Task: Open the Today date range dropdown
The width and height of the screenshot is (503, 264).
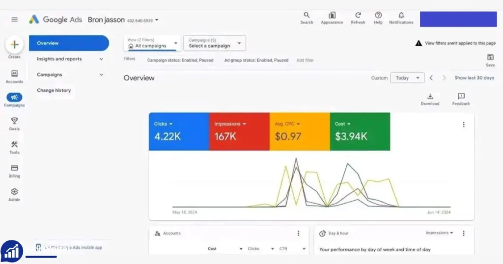Action: [x=407, y=78]
